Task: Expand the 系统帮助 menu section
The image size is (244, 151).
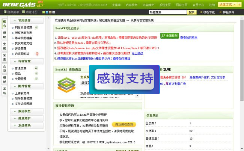Action: point(27,125)
